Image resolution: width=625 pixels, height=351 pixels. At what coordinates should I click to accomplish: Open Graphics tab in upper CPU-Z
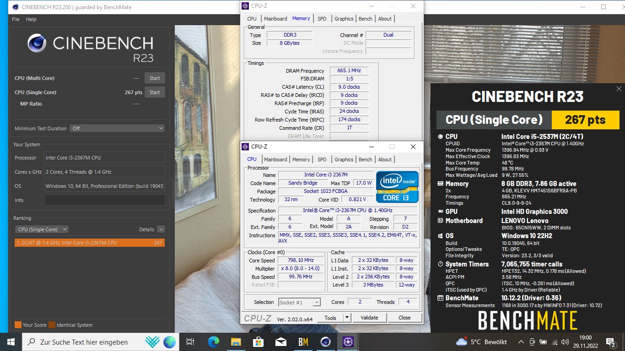click(x=344, y=19)
